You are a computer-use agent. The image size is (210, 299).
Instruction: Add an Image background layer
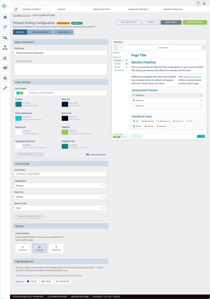tap(47, 281)
